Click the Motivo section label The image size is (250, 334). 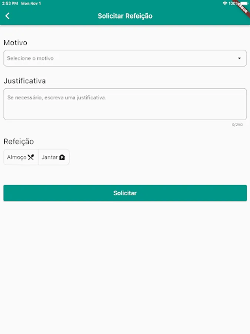(x=15, y=43)
